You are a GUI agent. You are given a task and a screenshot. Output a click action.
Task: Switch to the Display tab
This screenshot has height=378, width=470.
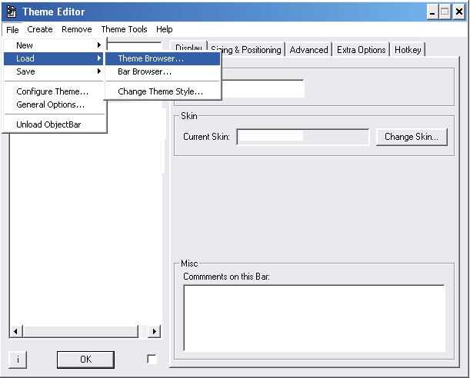point(188,48)
